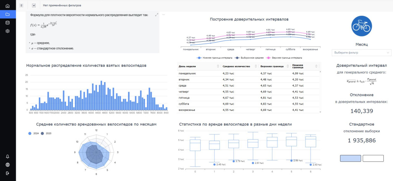Click the 2.79 тыс boxplot outlier label

click(240, 161)
